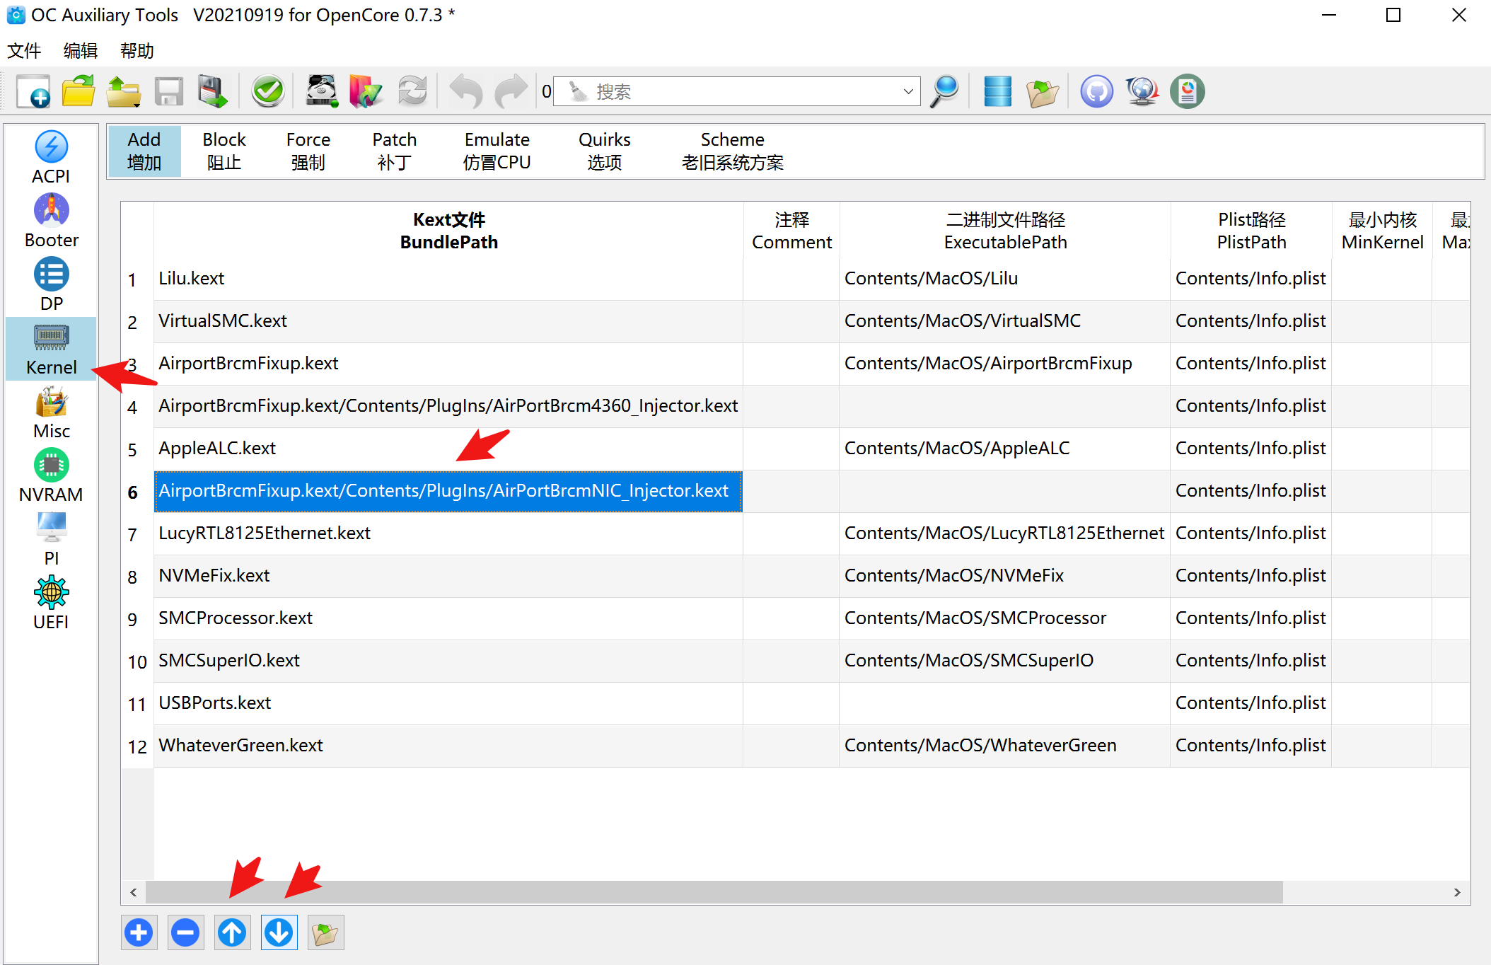
Task: Click the 注释 Comment column header
Action: (791, 231)
